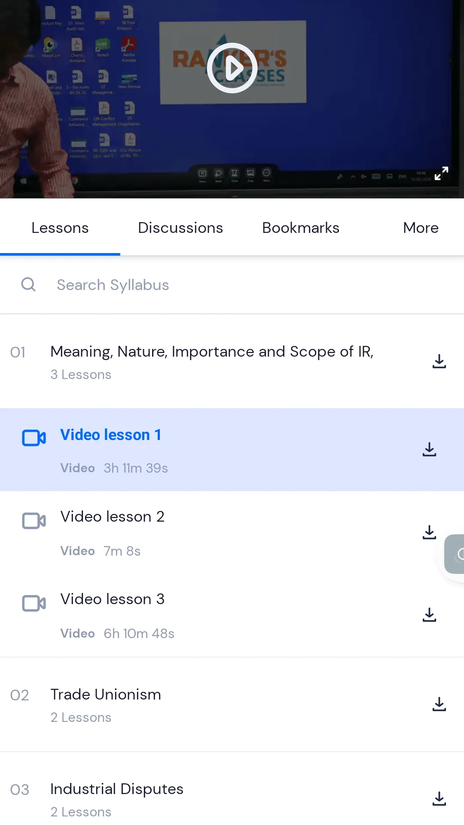
Task: Click the 3h 11m 39s duration text
Action: [x=136, y=468]
